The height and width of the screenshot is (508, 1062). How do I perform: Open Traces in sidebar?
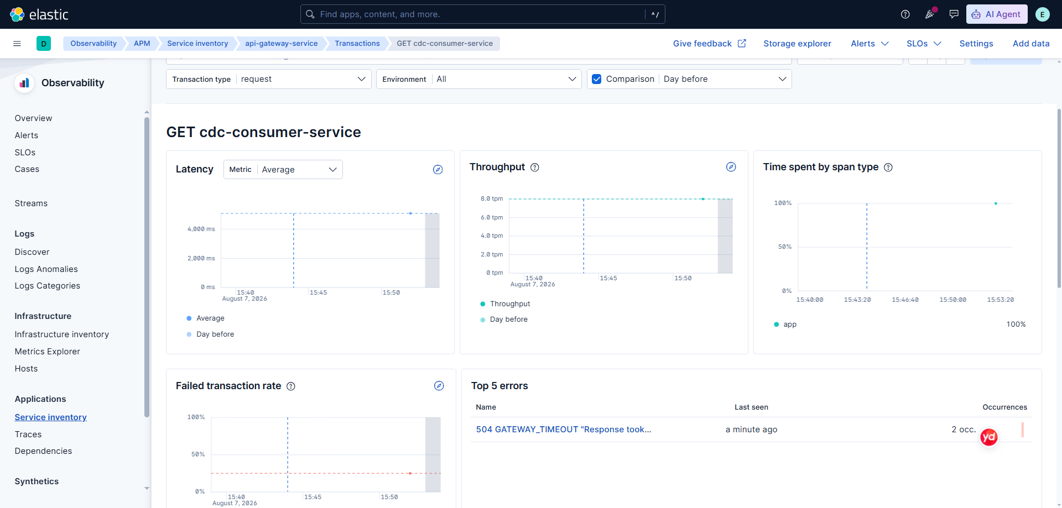coord(28,434)
